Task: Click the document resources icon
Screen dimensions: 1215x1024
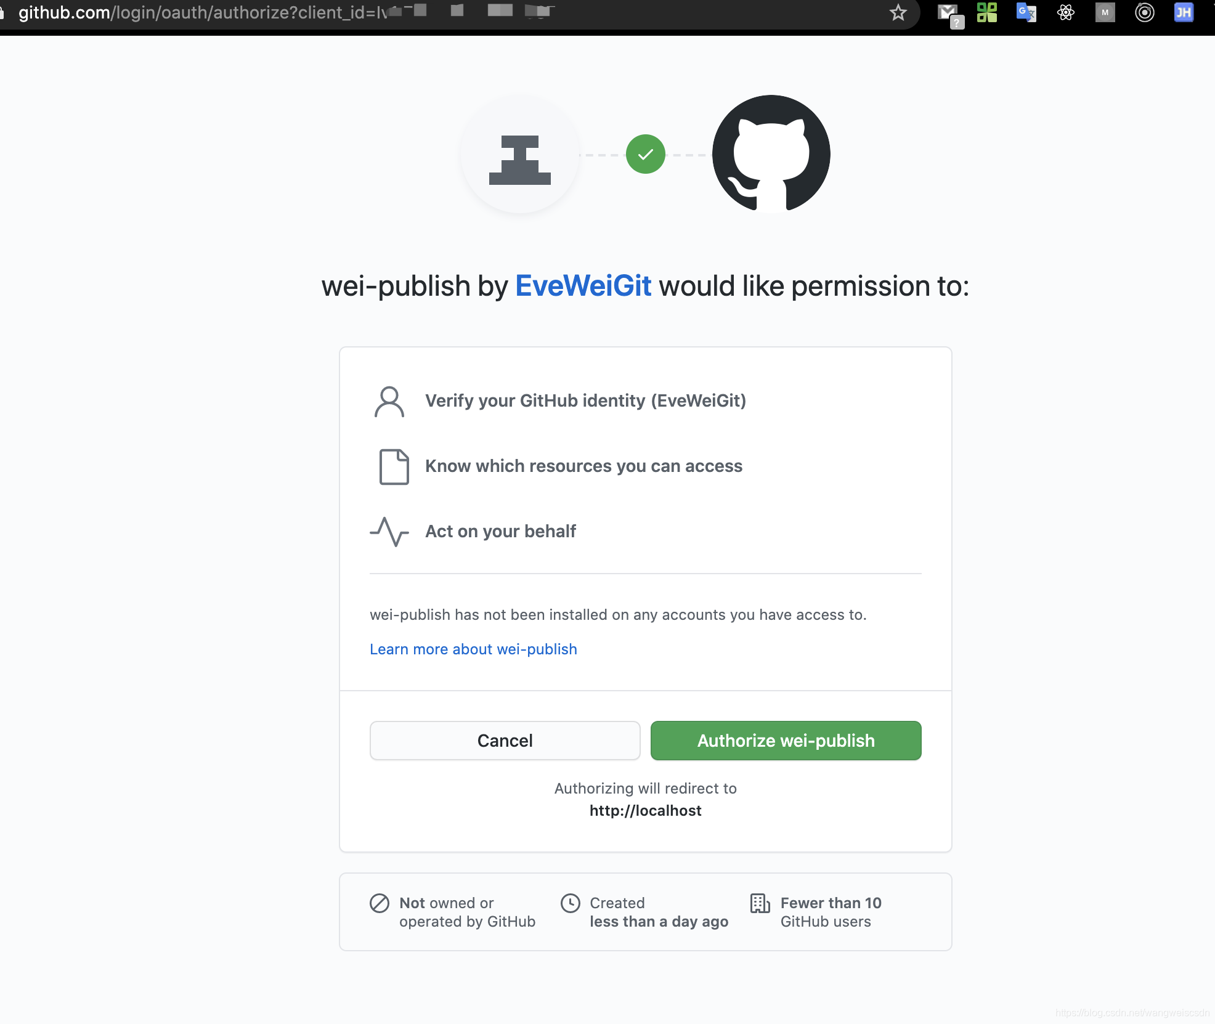Action: click(x=392, y=466)
